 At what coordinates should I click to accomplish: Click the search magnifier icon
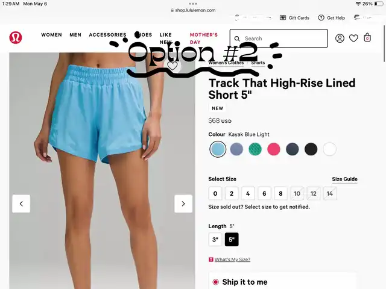[237, 39]
